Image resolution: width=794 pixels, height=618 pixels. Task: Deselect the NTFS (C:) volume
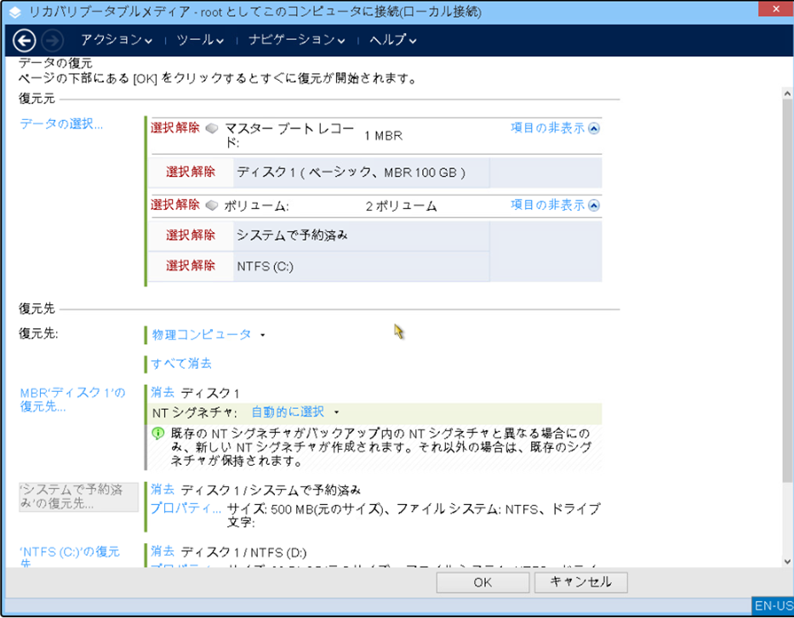191,265
